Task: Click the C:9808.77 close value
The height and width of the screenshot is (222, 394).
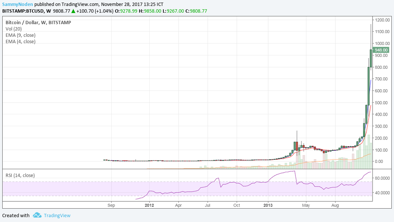Action: (x=196, y=11)
